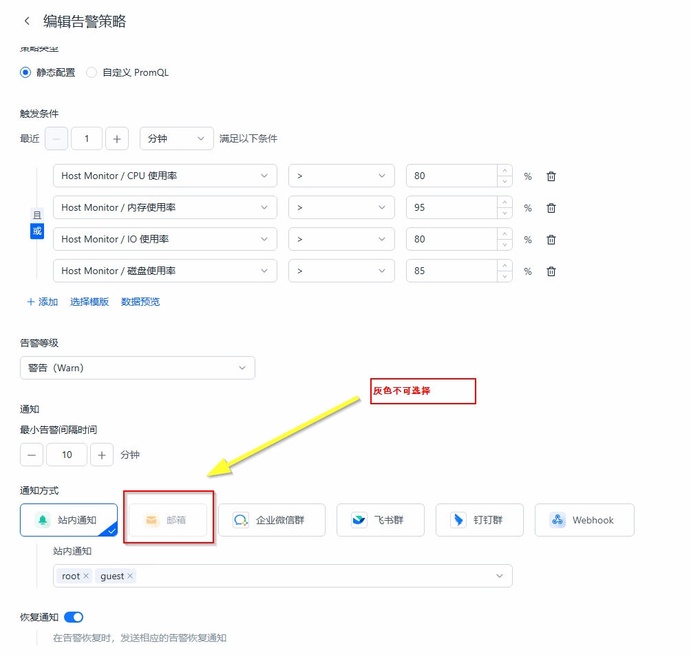The image size is (691, 655).
Task: Open the 数据预览 link
Action: pyautogui.click(x=140, y=302)
